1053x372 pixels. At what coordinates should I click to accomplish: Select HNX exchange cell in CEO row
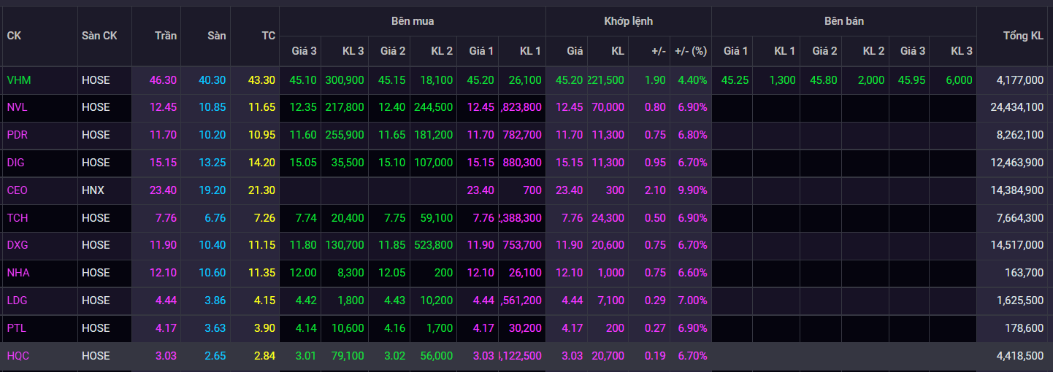pyautogui.click(x=93, y=190)
